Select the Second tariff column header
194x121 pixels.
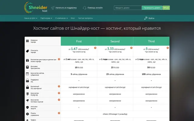coord(115,41)
